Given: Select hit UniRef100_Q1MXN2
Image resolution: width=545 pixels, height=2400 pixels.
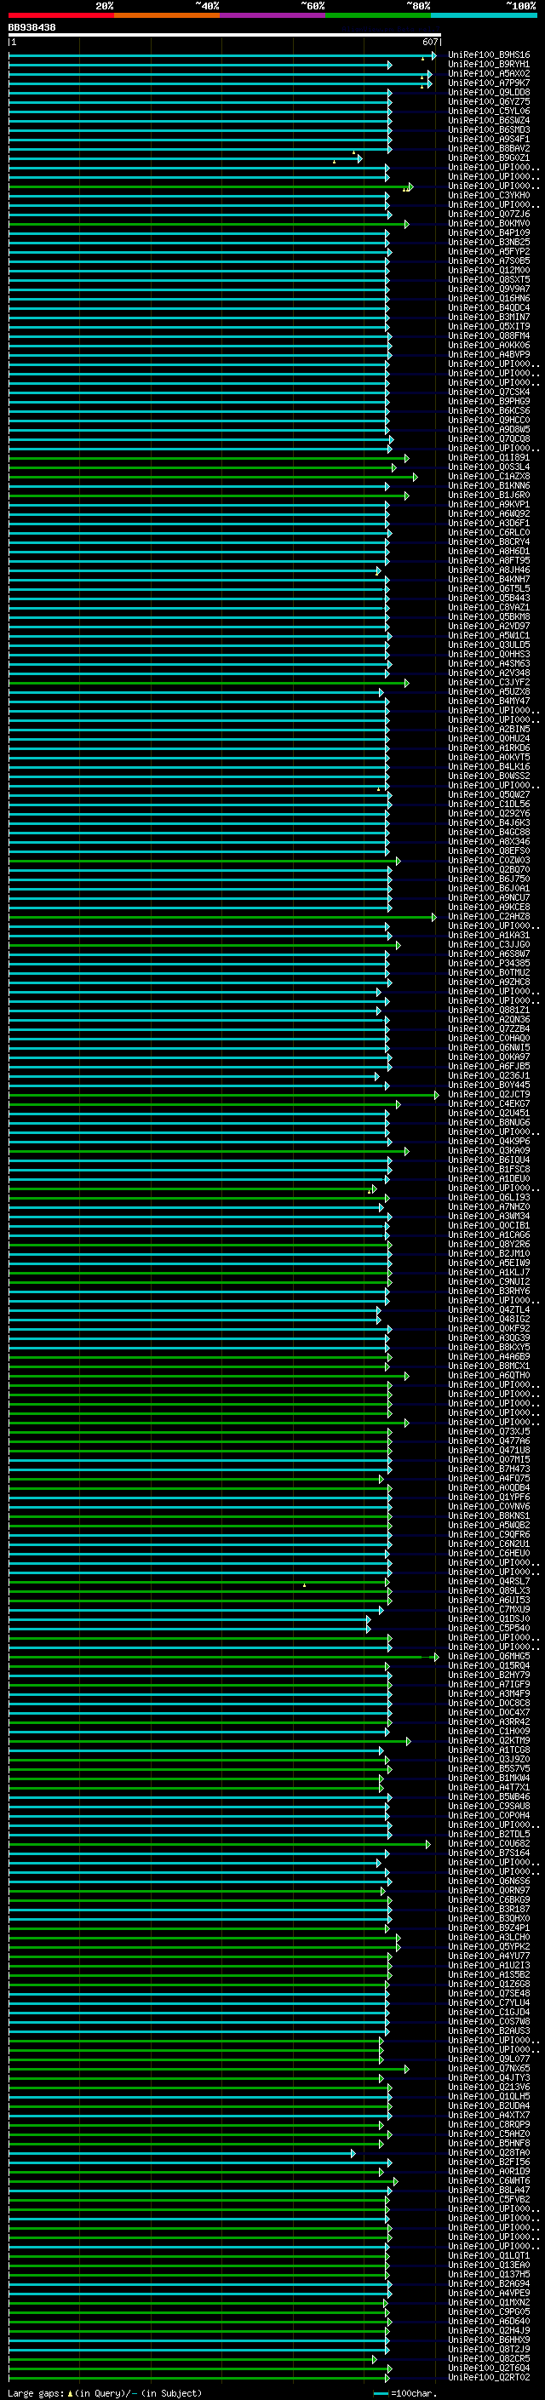Looking at the screenshot, I should tap(489, 2302).
